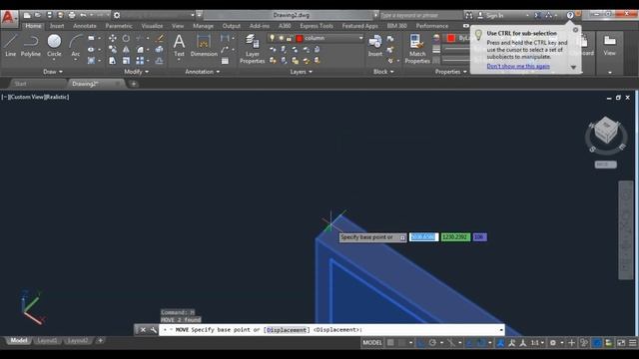Toggle MODEL space button in status bar
This screenshot has height=359, width=639.
click(x=372, y=343)
